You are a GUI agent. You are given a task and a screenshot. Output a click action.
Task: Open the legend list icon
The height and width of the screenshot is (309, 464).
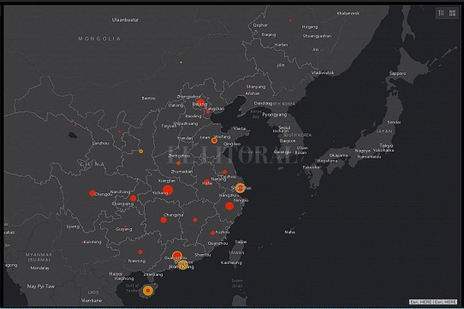441,13
